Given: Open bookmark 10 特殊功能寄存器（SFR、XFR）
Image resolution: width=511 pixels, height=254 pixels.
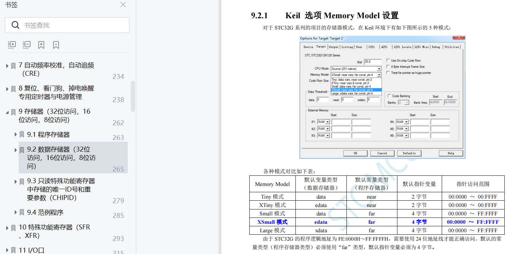Looking at the screenshot, I should pos(55,231).
